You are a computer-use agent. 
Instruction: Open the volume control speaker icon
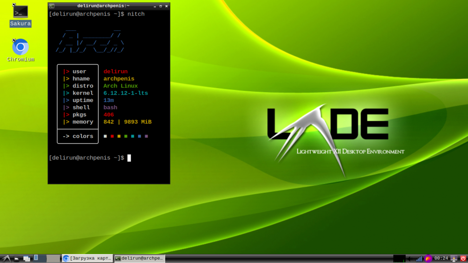click(411, 258)
